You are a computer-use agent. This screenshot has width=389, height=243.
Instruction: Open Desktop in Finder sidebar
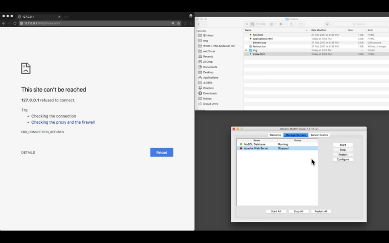pyautogui.click(x=208, y=72)
